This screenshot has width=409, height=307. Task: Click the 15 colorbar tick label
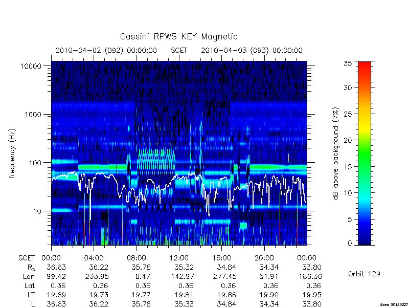click(x=348, y=167)
